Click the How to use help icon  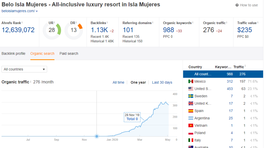point(237,5)
